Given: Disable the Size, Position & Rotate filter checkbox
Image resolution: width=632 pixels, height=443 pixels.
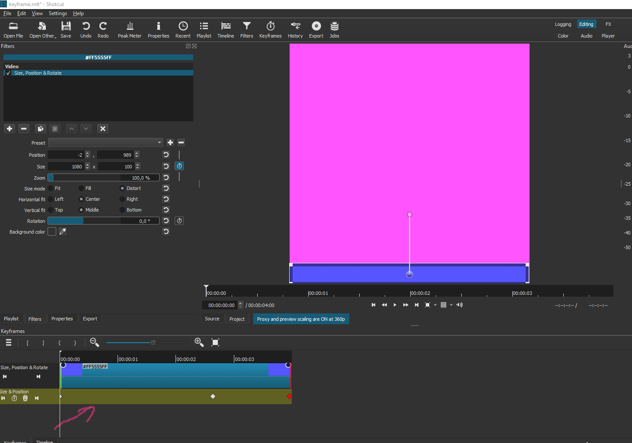Looking at the screenshot, I should point(8,73).
